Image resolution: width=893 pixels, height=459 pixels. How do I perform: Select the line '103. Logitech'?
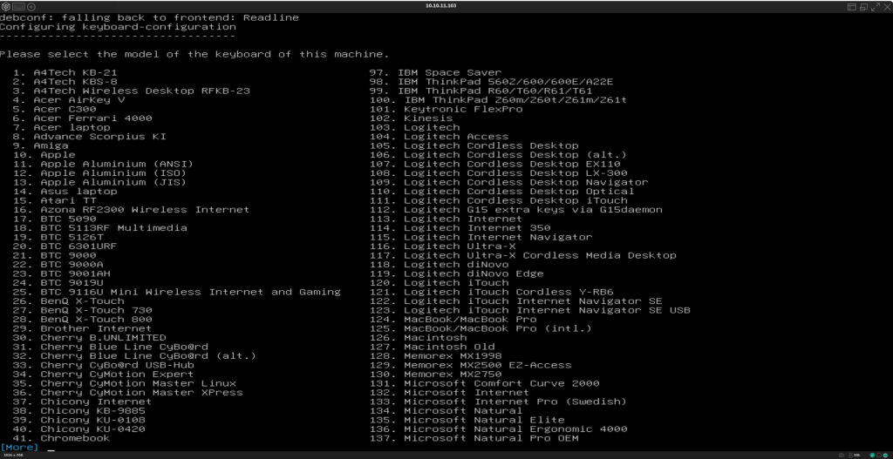(x=414, y=127)
